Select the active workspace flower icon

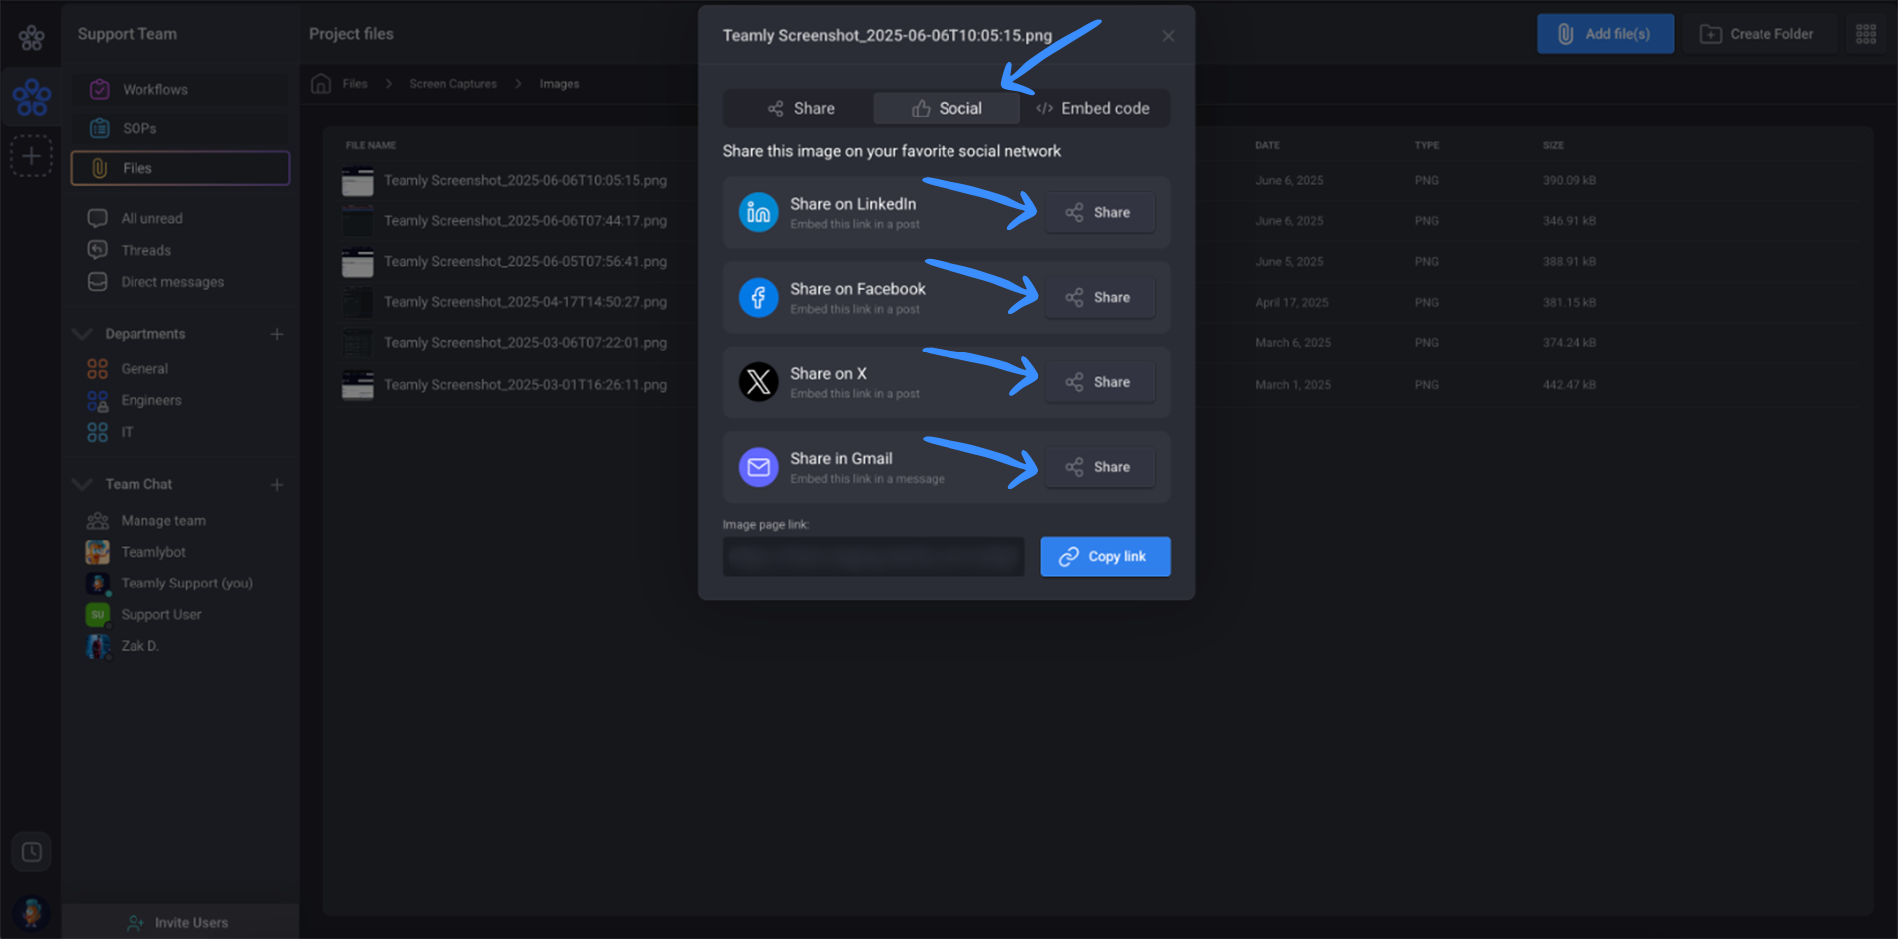click(x=31, y=97)
